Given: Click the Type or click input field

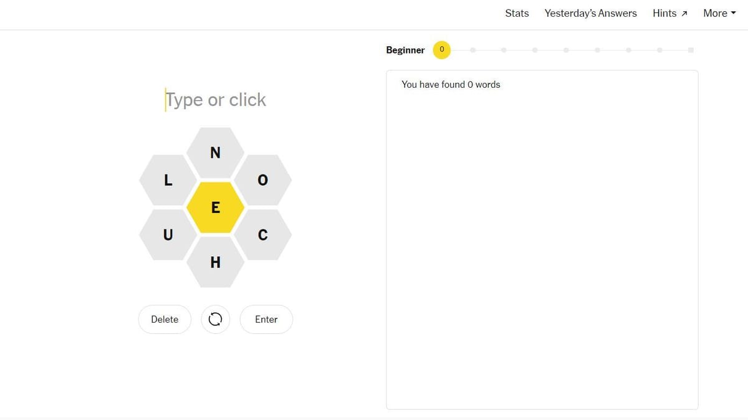Looking at the screenshot, I should [x=215, y=100].
